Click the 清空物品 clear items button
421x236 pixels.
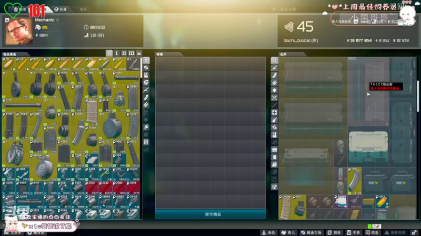coord(210,214)
